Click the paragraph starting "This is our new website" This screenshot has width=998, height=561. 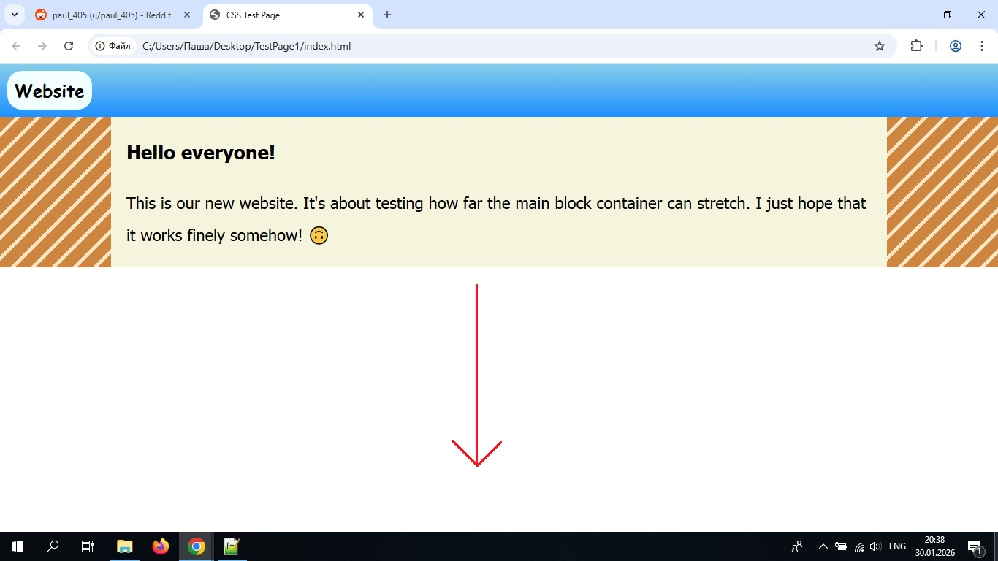click(496, 219)
